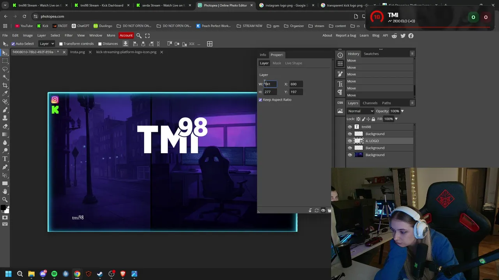Toggle the Auto-Select checkbox

coord(13,44)
